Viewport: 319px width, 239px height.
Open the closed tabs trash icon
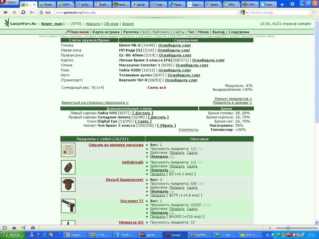coord(292,4)
